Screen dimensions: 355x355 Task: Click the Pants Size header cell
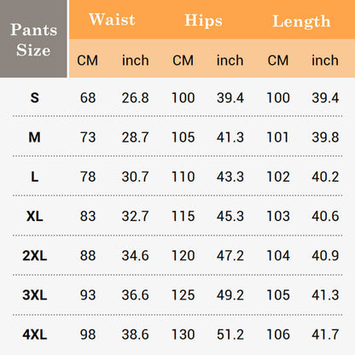point(33,39)
